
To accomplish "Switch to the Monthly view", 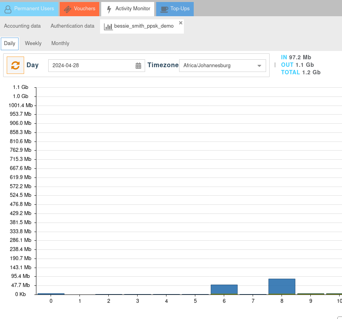I will 60,43.
